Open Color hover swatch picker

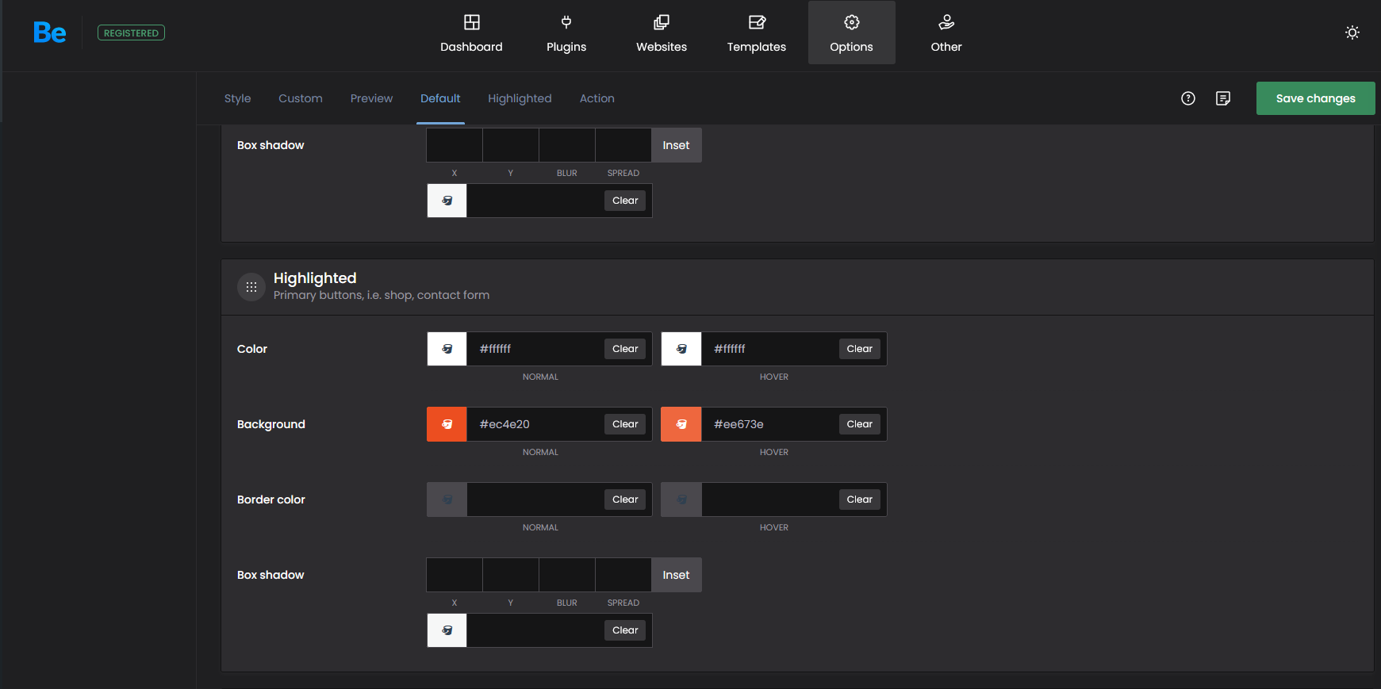(x=681, y=349)
